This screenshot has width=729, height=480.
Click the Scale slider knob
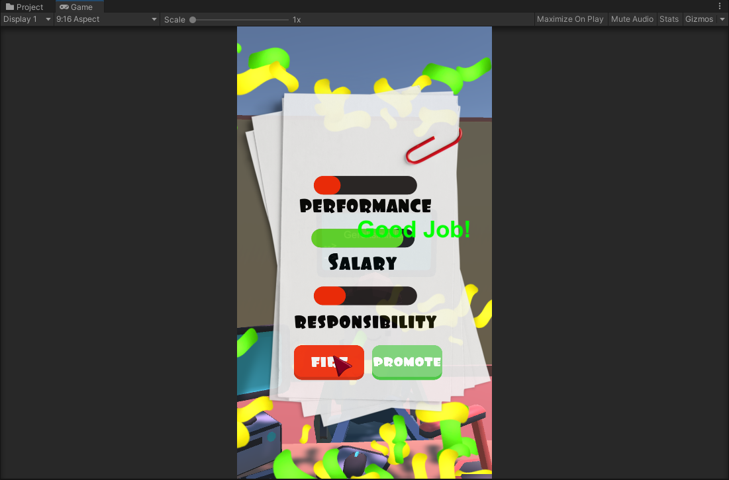point(191,19)
